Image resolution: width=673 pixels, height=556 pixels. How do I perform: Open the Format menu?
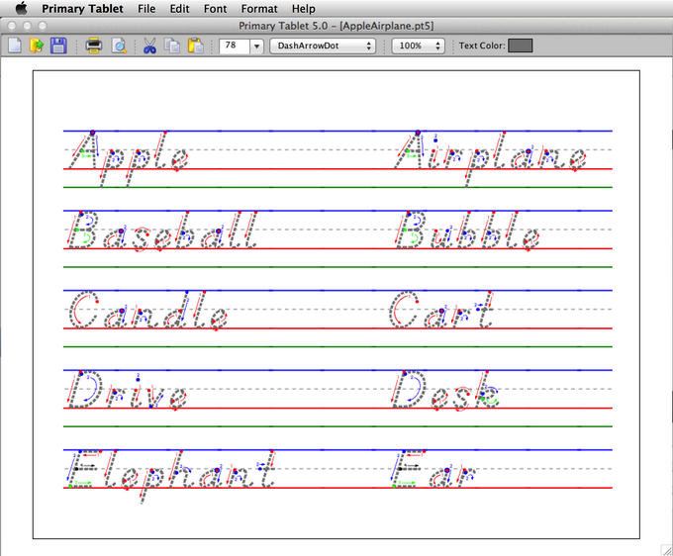[259, 8]
